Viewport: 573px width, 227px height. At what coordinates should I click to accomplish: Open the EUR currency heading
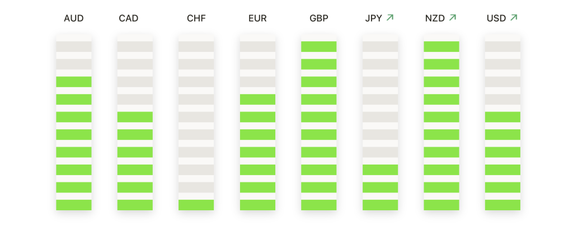[257, 18]
